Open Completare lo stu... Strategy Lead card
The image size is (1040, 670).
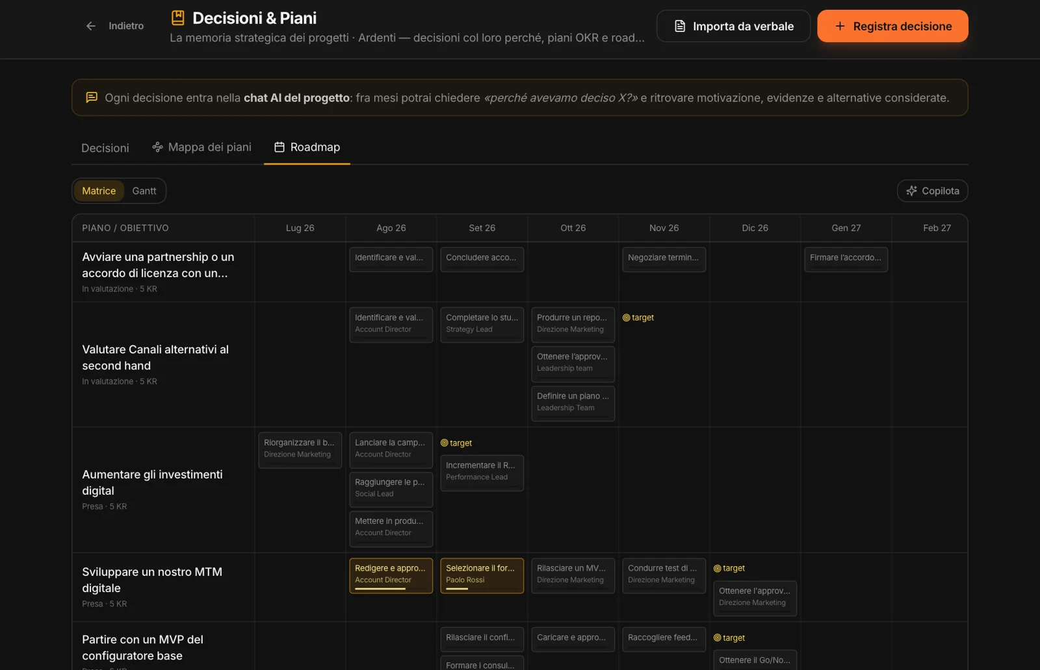pos(482,325)
